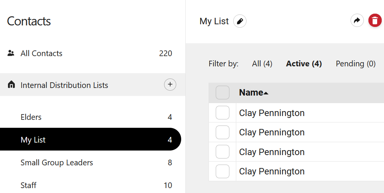Click third Clay Pennington contact name
The height and width of the screenshot is (193, 384).
[x=272, y=152]
